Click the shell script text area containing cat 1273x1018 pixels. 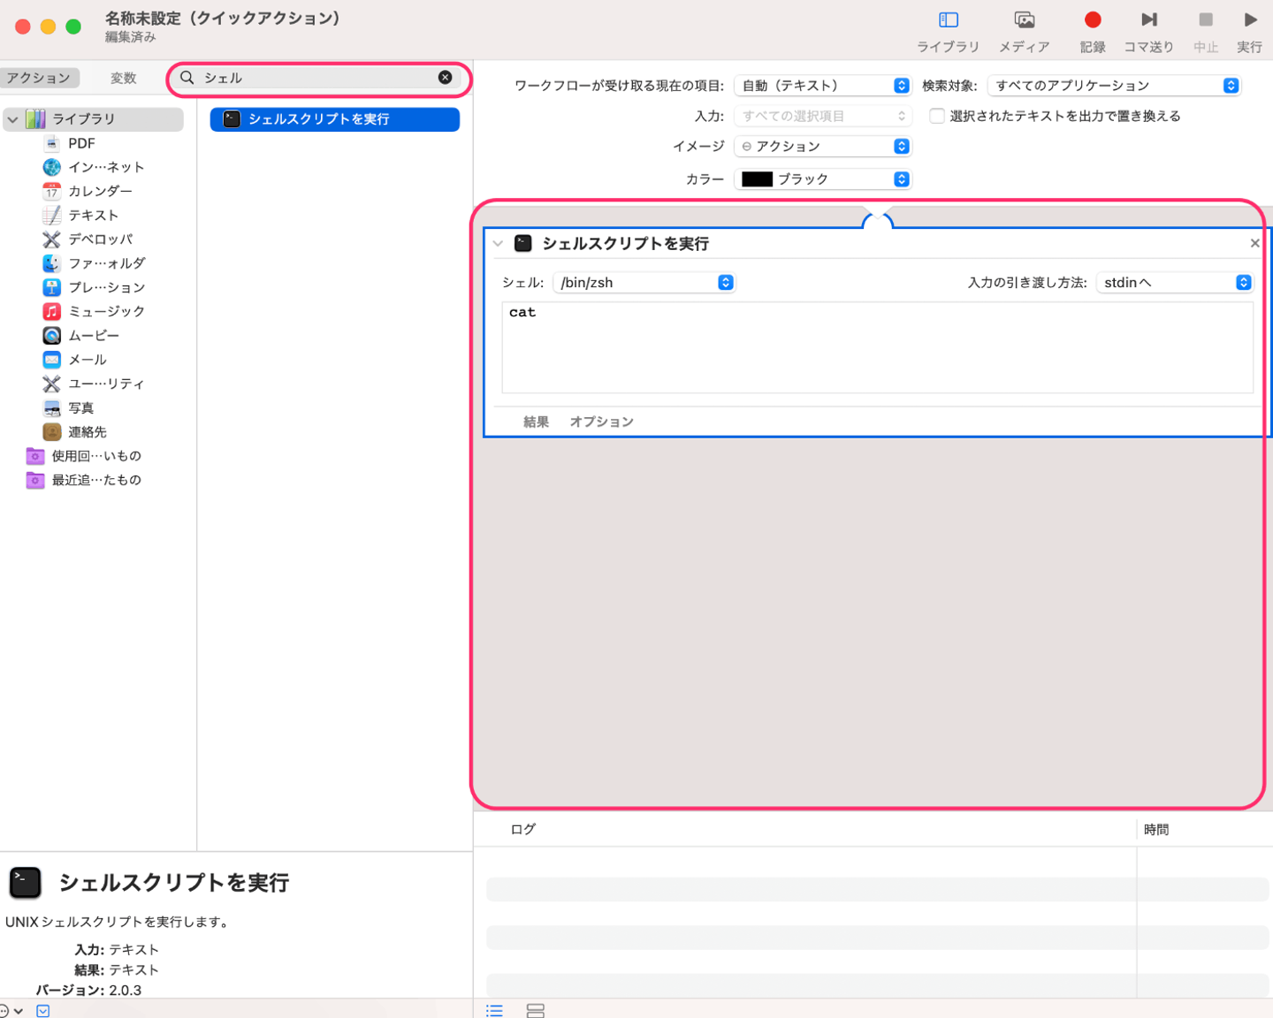877,347
